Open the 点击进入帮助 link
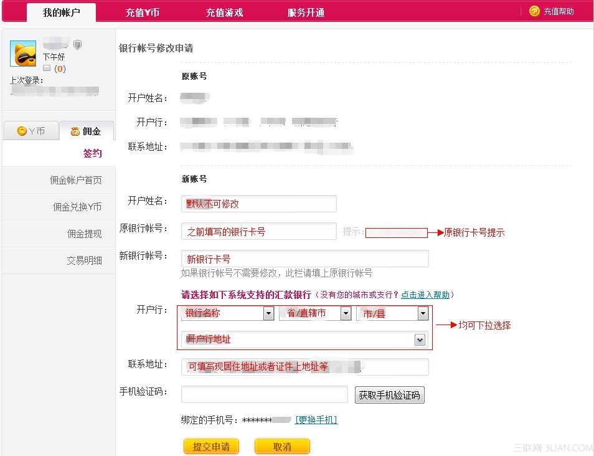This screenshot has width=594, height=456. tap(427, 295)
